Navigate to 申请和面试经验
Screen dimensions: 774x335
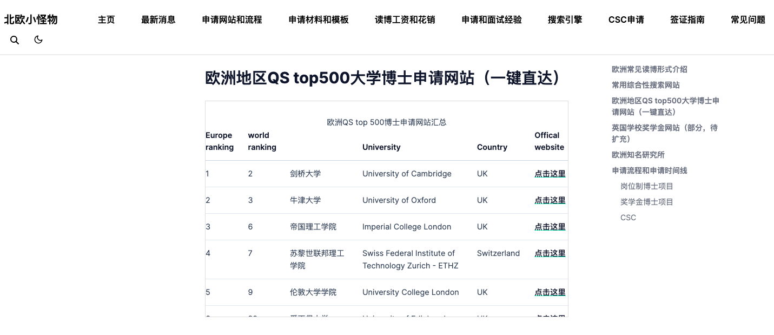coord(492,20)
